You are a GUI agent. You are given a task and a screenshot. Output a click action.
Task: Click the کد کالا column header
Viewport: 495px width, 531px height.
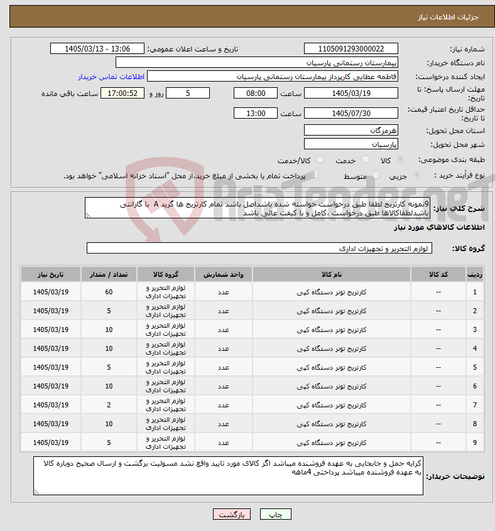438,274
